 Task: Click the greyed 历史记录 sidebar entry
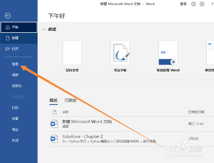[18, 97]
